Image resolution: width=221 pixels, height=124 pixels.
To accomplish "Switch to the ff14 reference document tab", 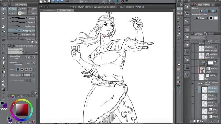I will pos(49,10).
